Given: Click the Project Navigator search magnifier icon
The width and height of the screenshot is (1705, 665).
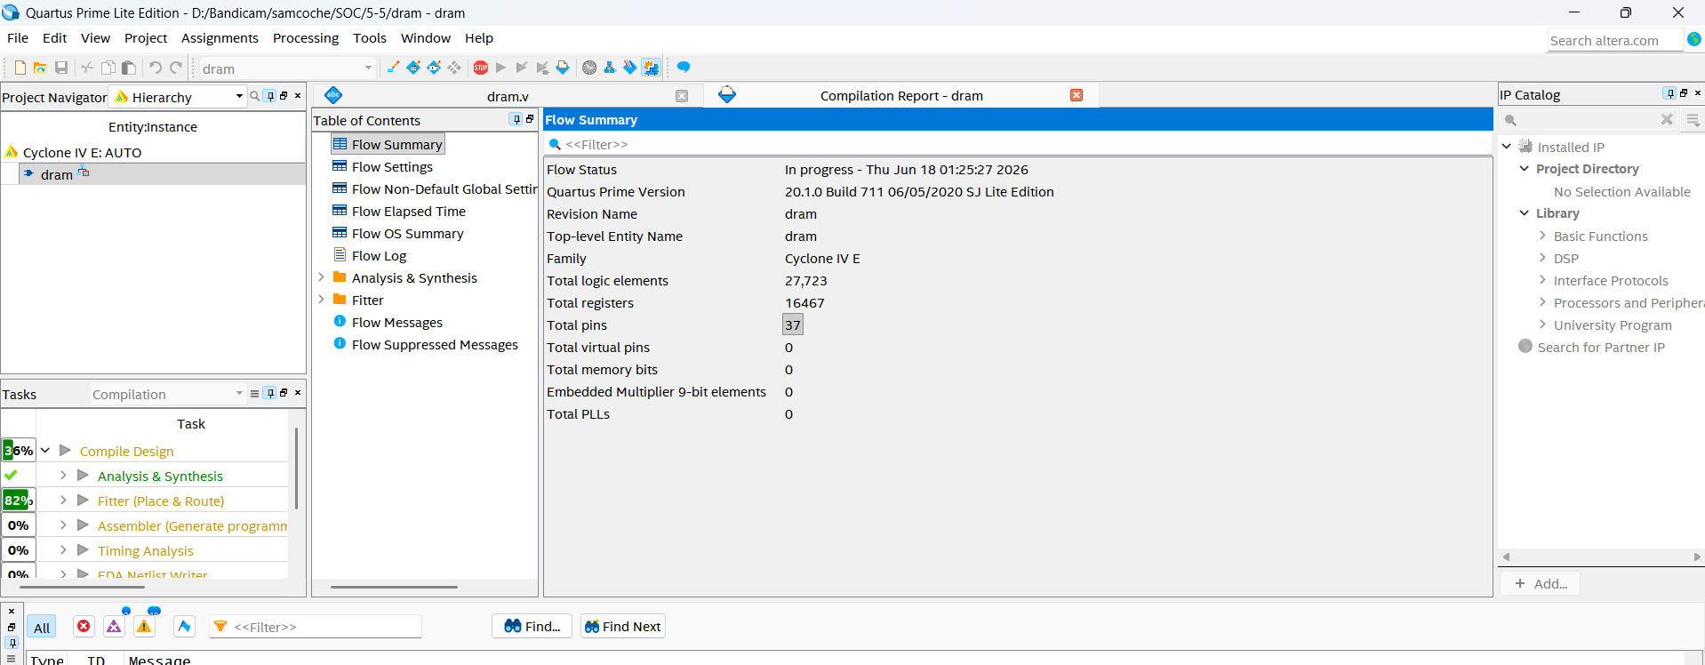Looking at the screenshot, I should (255, 96).
